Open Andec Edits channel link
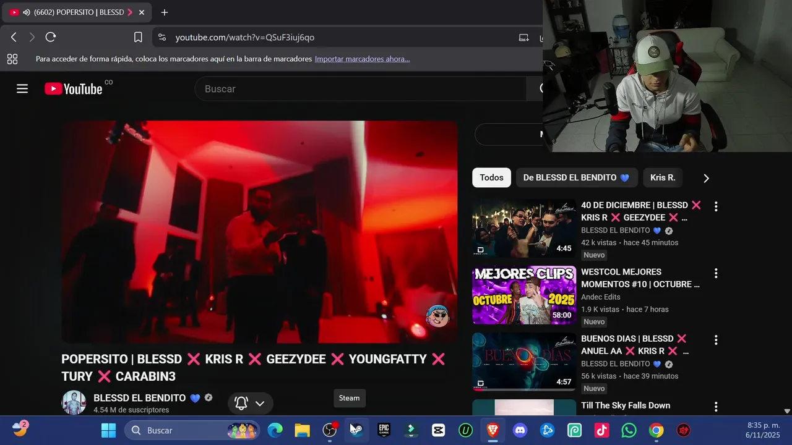Screen dimensions: 792x445 (x=600, y=297)
